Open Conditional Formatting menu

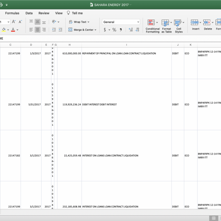[x=153, y=26]
